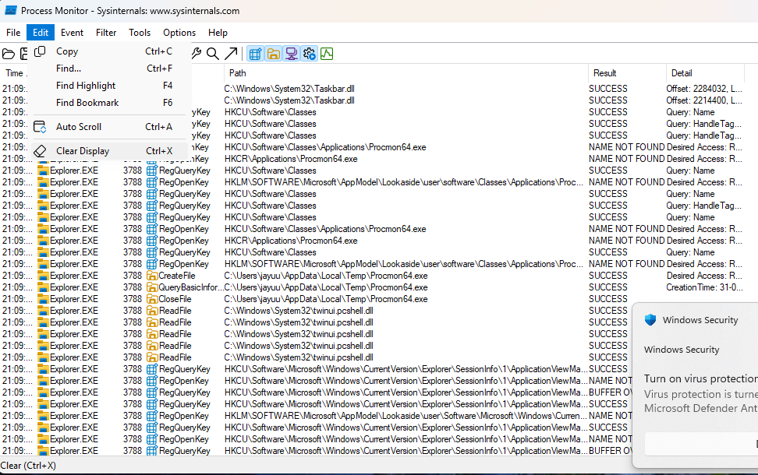
Task: Open the Filter menu
Action: click(106, 33)
